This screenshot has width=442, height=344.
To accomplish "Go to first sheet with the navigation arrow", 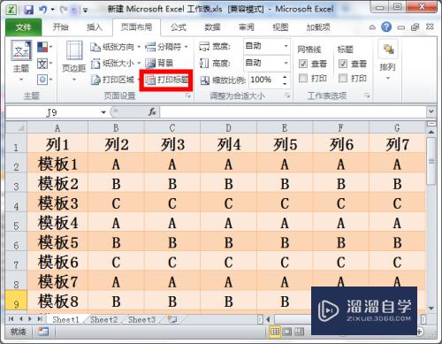I will click(11, 319).
